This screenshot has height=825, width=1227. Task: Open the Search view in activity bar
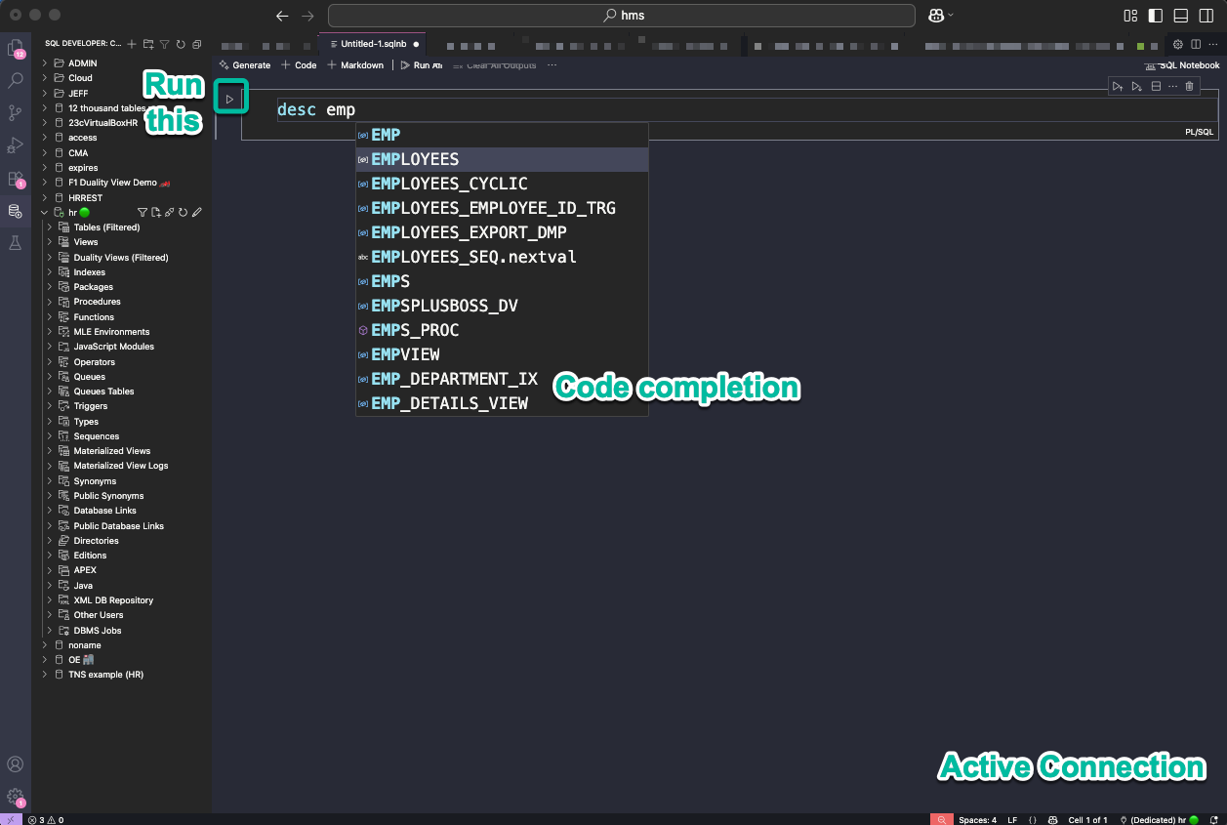pyautogui.click(x=15, y=80)
